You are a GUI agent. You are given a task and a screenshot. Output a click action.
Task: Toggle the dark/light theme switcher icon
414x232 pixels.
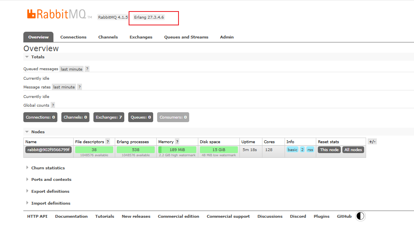361,216
